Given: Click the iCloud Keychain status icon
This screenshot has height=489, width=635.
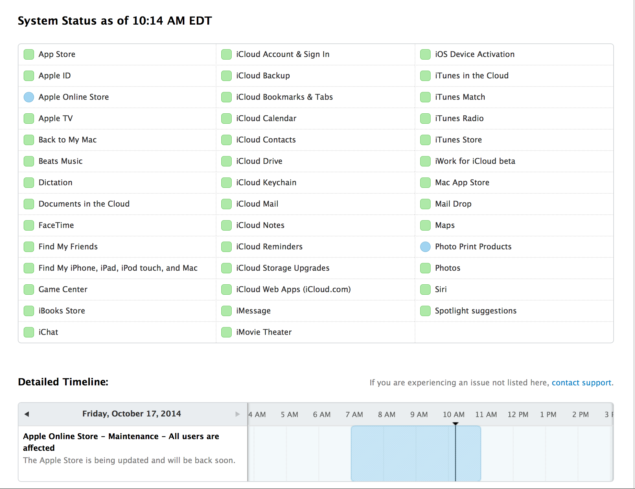Looking at the screenshot, I should pyautogui.click(x=226, y=183).
